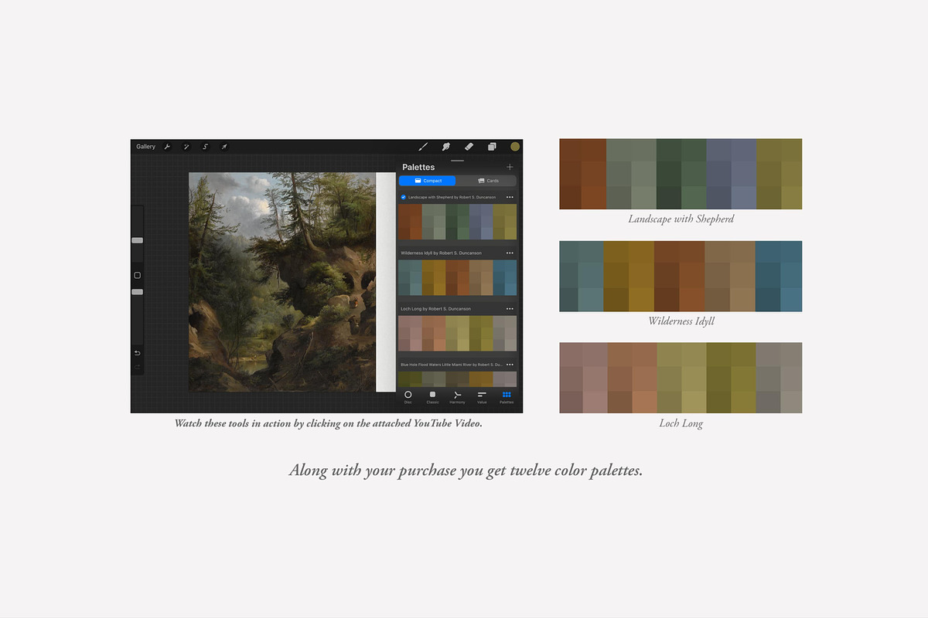Click the brush opacity slider handle
The height and width of the screenshot is (618, 928).
[x=137, y=292]
